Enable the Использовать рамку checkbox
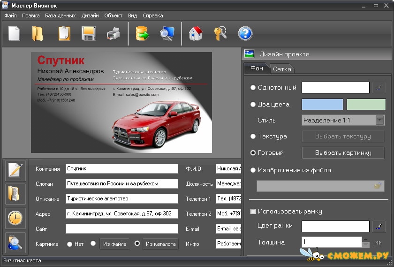The height and width of the screenshot is (267, 394). click(x=253, y=211)
